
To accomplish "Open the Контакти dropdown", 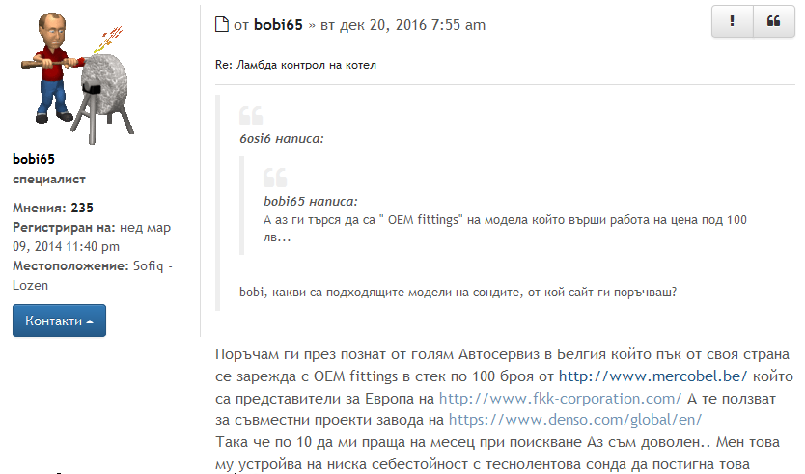I will [x=59, y=321].
